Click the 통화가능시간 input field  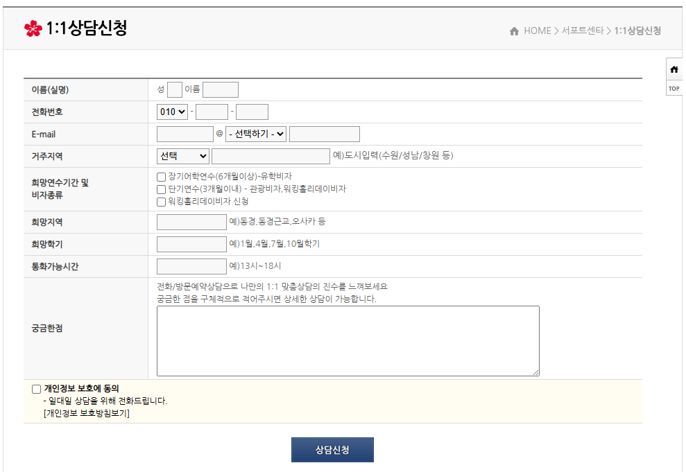click(x=191, y=267)
